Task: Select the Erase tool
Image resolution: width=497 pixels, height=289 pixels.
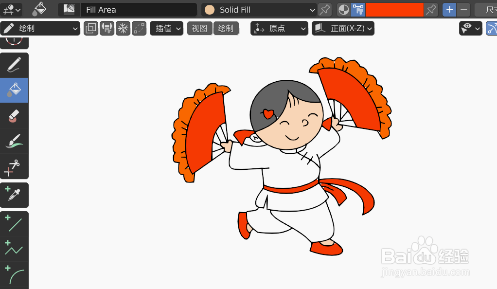Action: tap(14, 116)
